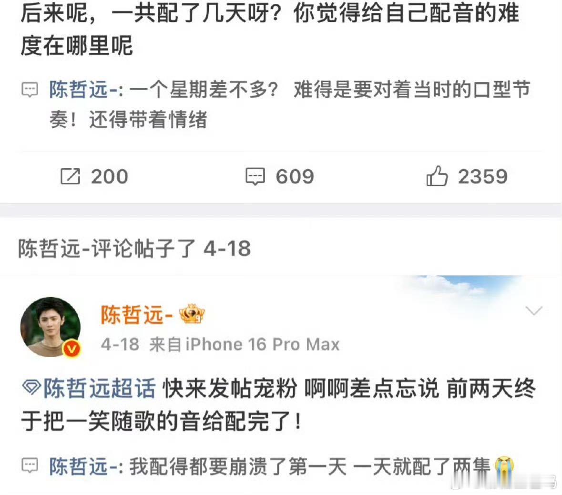This screenshot has width=562, height=495.
Task: Tap the like count 2359
Action: pyautogui.click(x=482, y=176)
